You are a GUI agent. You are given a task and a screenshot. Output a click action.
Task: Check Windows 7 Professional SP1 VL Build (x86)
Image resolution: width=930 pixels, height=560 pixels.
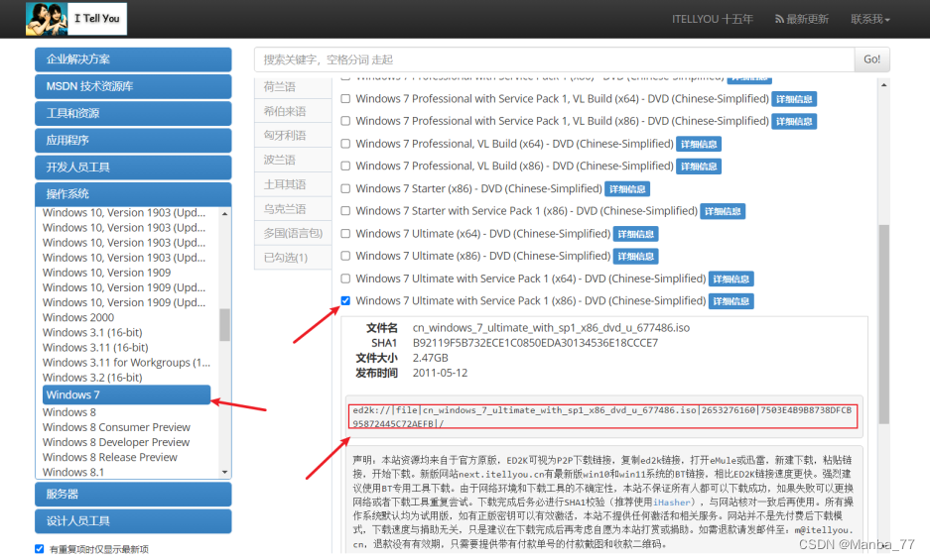point(345,121)
